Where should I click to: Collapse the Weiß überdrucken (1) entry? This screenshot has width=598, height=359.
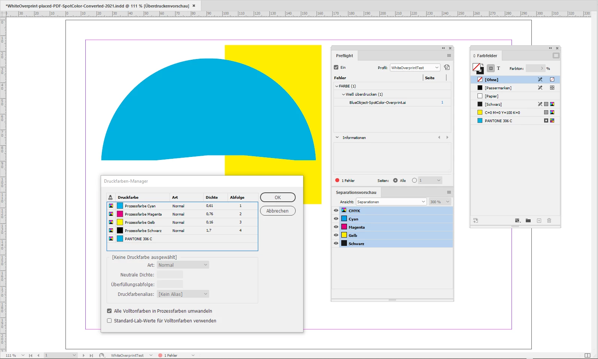click(x=344, y=95)
